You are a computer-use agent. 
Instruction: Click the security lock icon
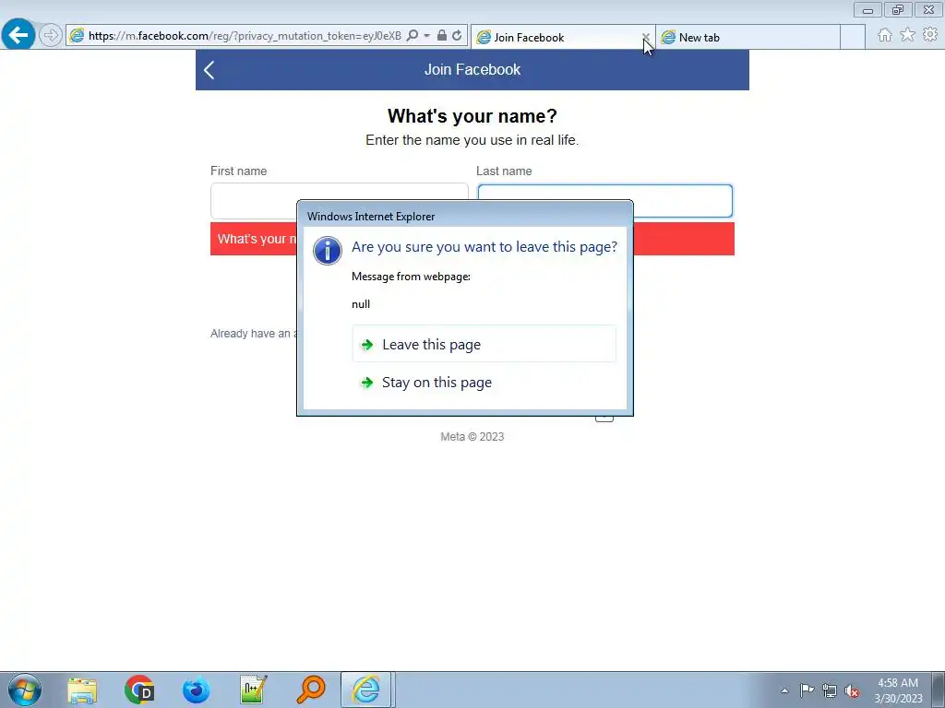[x=442, y=36]
